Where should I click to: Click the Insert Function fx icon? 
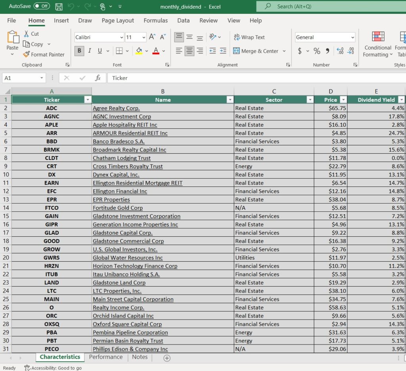(x=98, y=78)
